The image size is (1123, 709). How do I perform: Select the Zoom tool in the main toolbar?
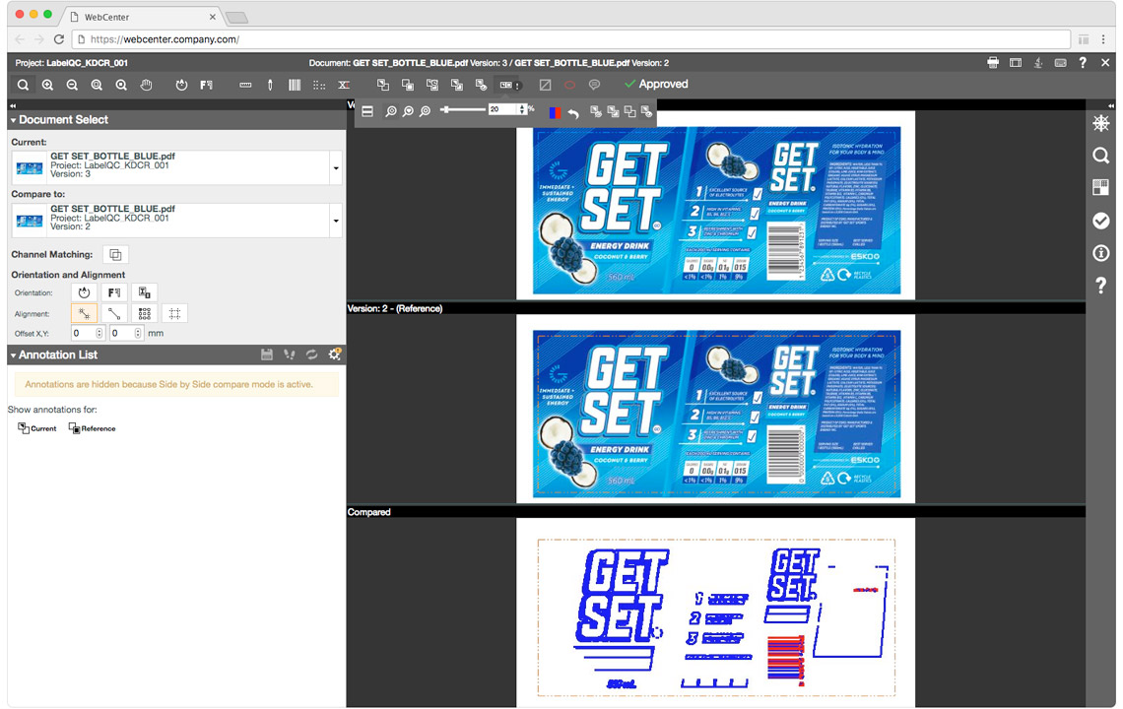point(23,85)
